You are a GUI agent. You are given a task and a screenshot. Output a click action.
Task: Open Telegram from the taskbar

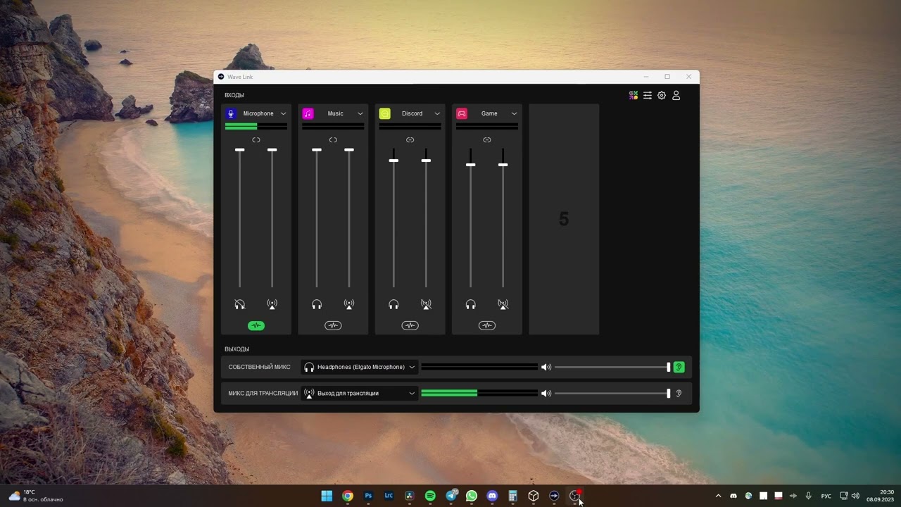[x=451, y=496]
